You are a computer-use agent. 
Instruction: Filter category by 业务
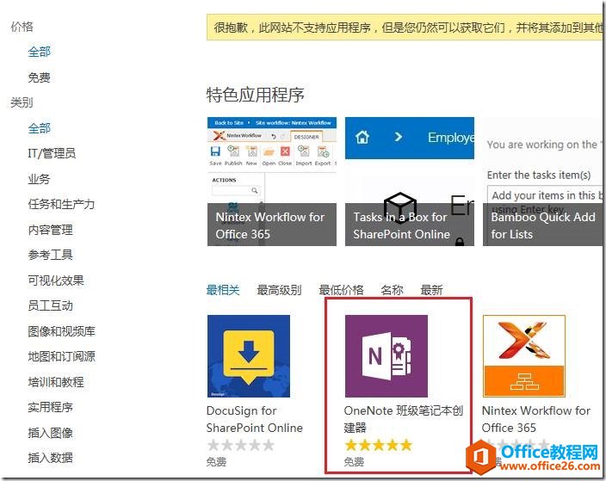(39, 179)
